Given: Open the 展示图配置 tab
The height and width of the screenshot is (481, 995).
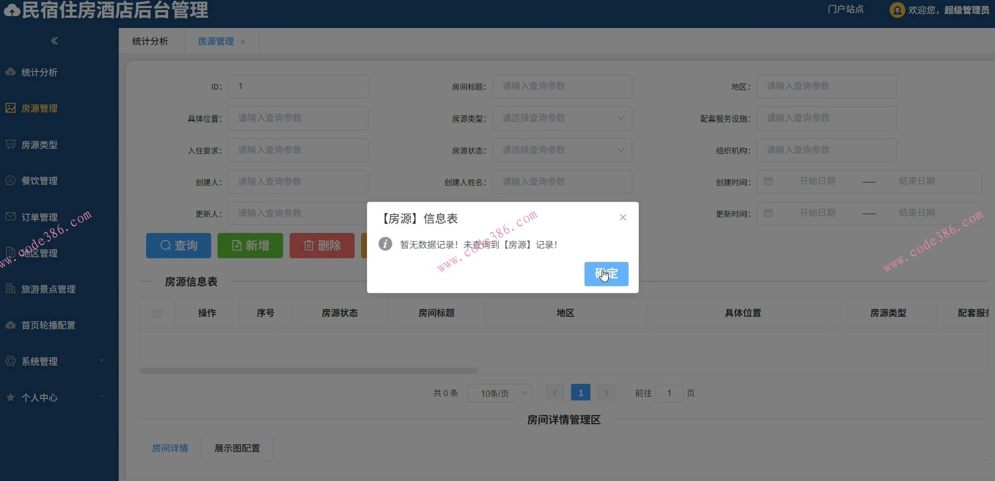Looking at the screenshot, I should click(237, 448).
